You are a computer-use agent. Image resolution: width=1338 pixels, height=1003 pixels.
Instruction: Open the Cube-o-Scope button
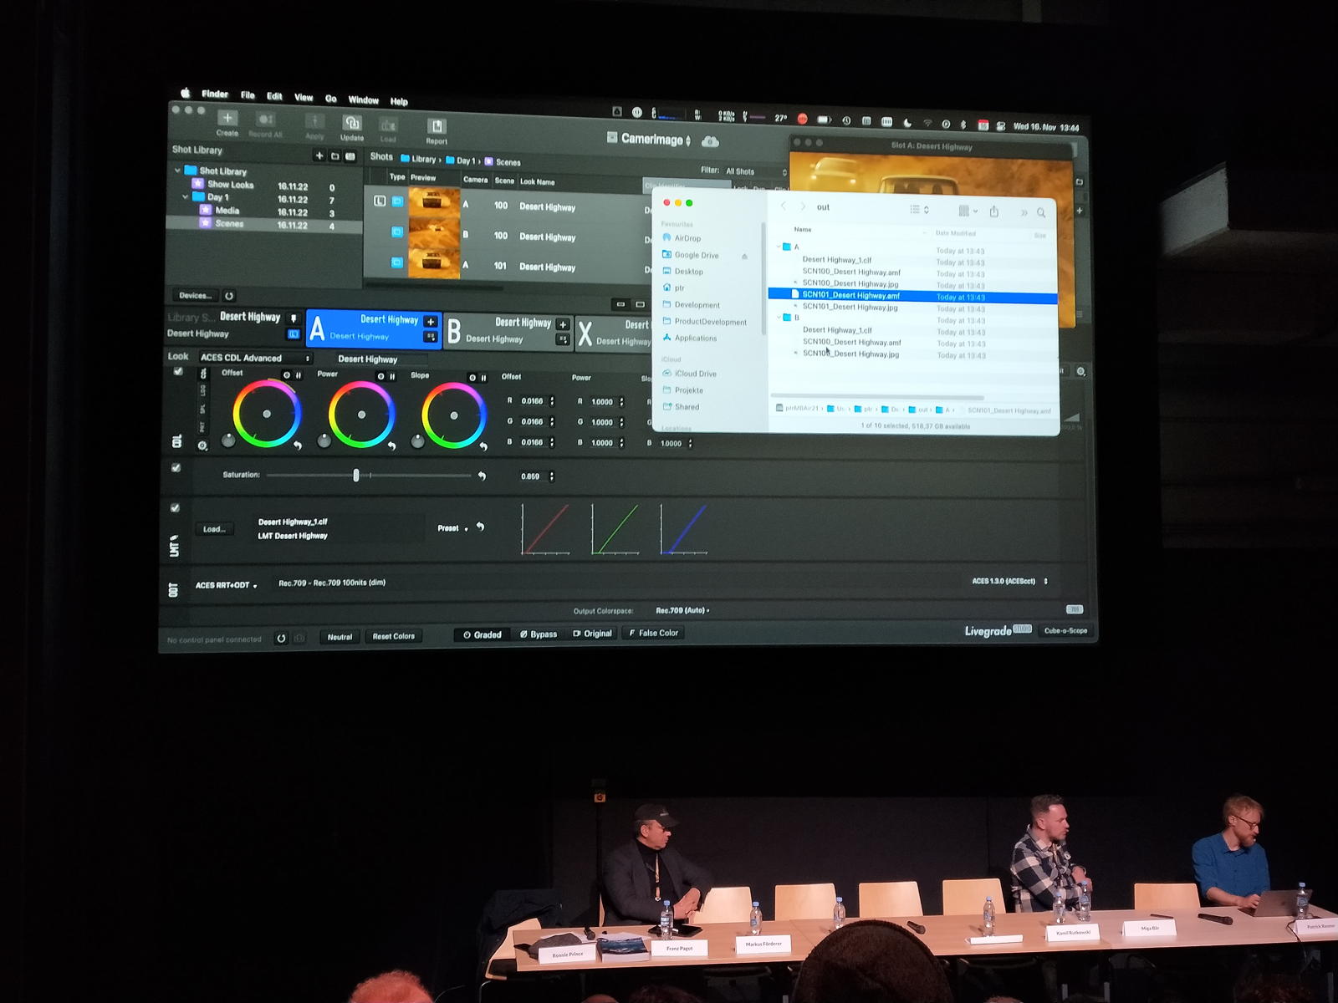(1065, 630)
